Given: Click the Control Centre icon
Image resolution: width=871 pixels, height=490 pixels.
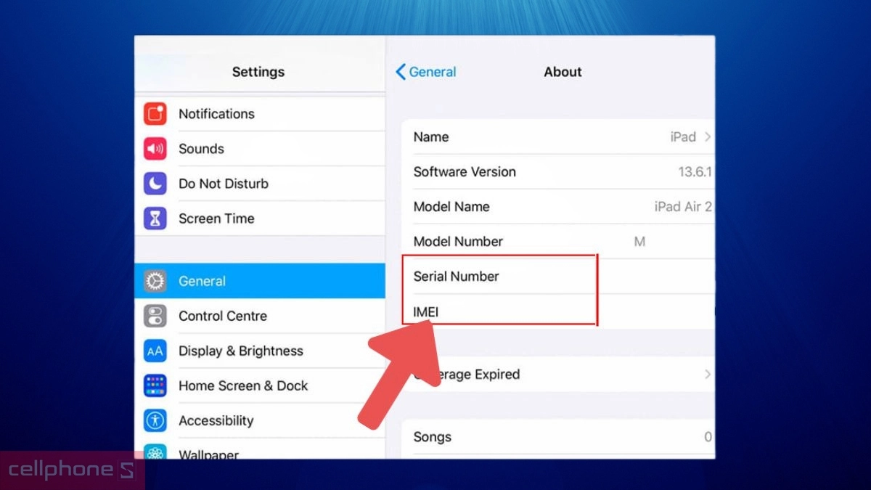Looking at the screenshot, I should pos(155,316).
